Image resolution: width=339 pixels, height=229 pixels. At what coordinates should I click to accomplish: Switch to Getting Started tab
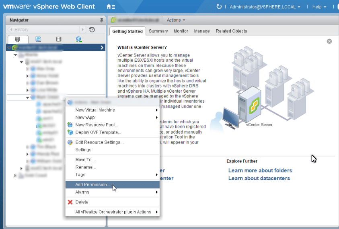pyautogui.click(x=127, y=31)
